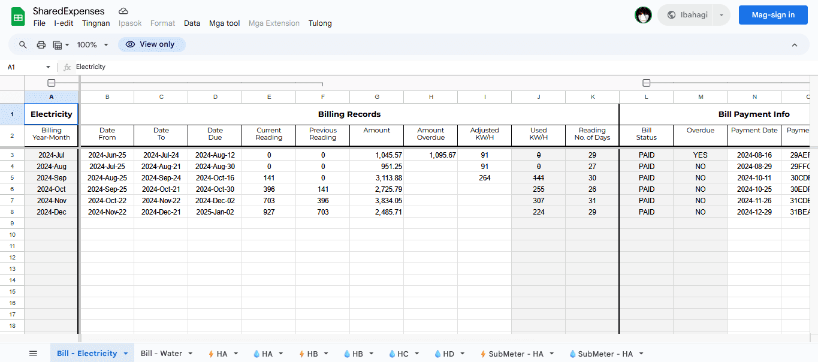
Task: Collapse column group above column A
Action: (52, 83)
